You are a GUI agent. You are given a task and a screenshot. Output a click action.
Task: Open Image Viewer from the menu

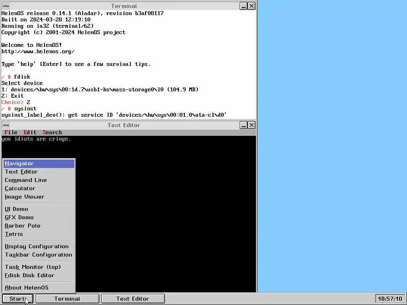point(39,197)
